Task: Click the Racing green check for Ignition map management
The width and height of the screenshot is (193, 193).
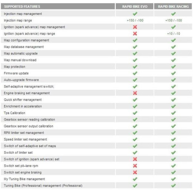Action: (173, 27)
